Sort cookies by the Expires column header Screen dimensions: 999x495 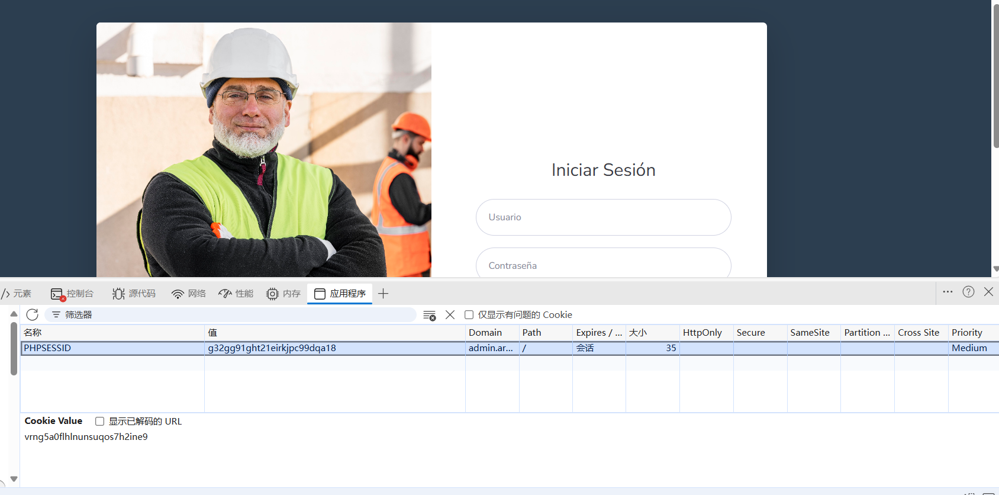[599, 333]
